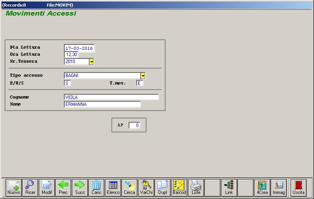The image size is (314, 199).
Task: Delete the record with Canc
Action: point(96,188)
